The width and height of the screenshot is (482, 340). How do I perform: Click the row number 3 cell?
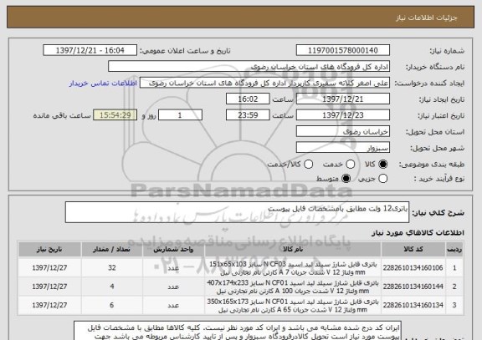click(454, 305)
